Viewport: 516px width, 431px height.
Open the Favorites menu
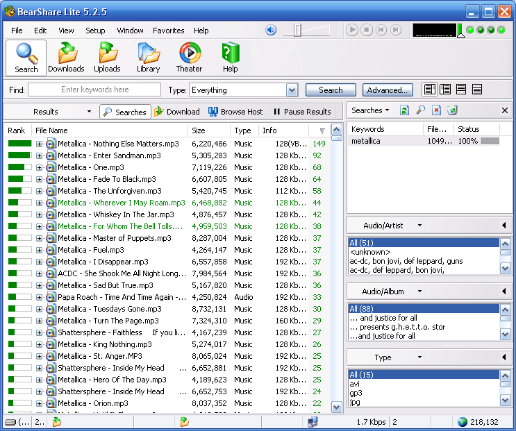coord(169,31)
